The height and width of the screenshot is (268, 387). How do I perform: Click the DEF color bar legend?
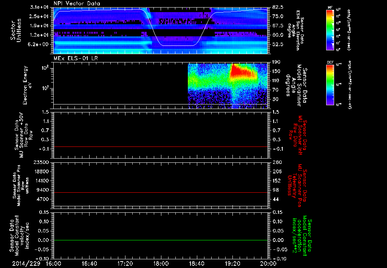pyautogui.click(x=330, y=85)
